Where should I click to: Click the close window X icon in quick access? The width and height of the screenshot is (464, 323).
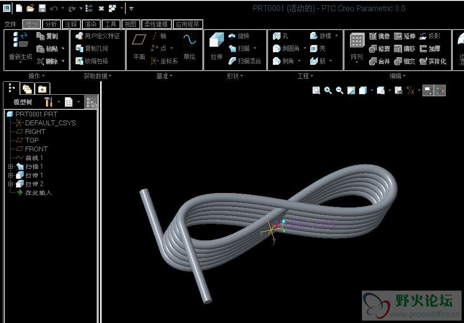click(x=101, y=9)
